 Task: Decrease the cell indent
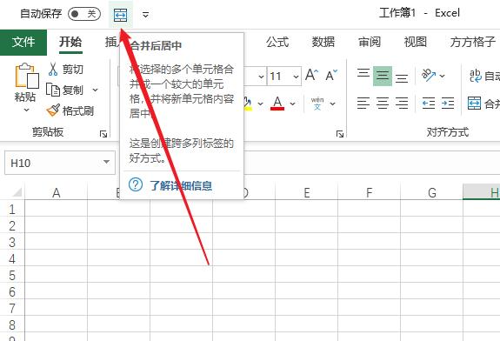pos(429,104)
